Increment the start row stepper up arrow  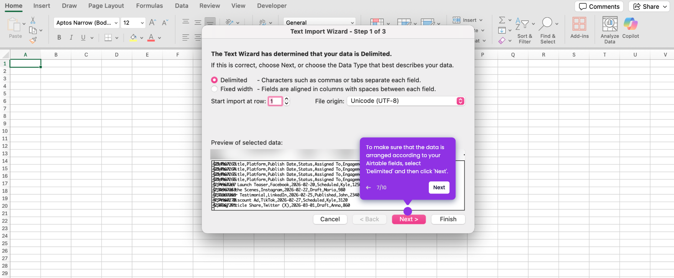(287, 99)
